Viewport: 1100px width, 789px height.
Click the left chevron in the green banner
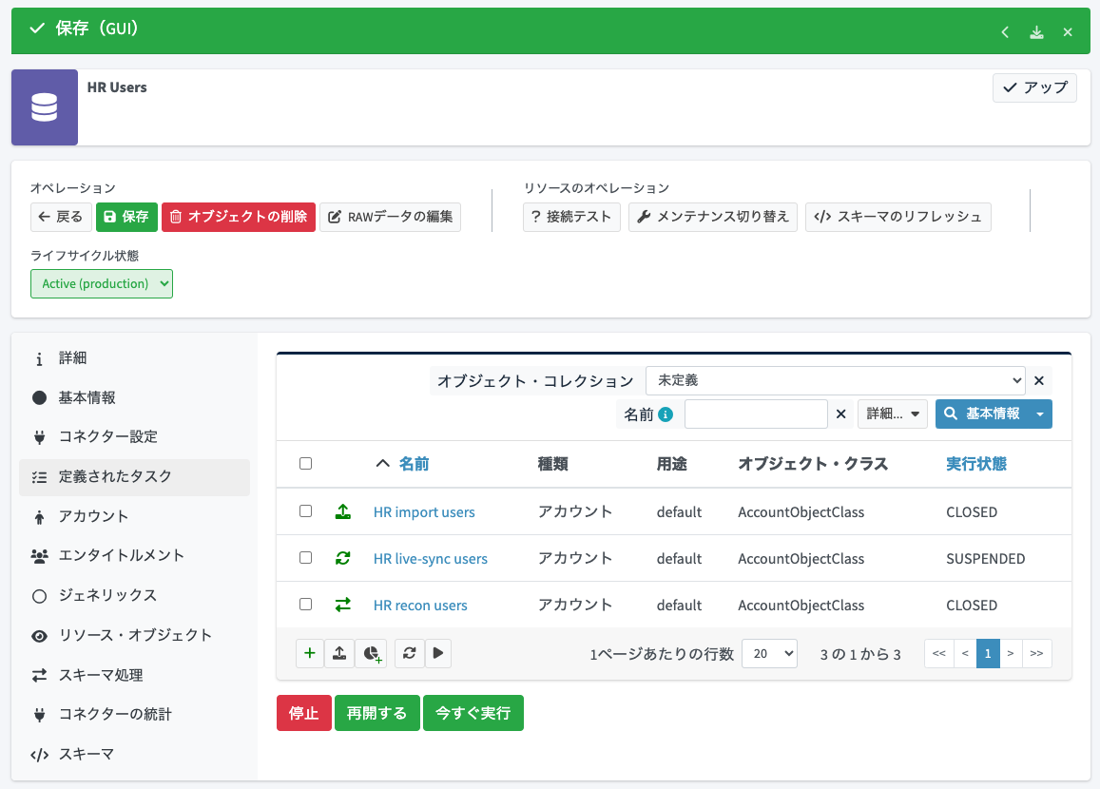coord(1005,32)
